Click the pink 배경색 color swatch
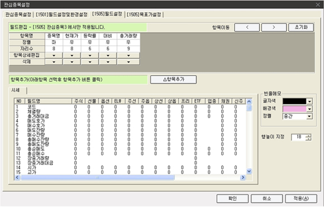 pos(294,109)
